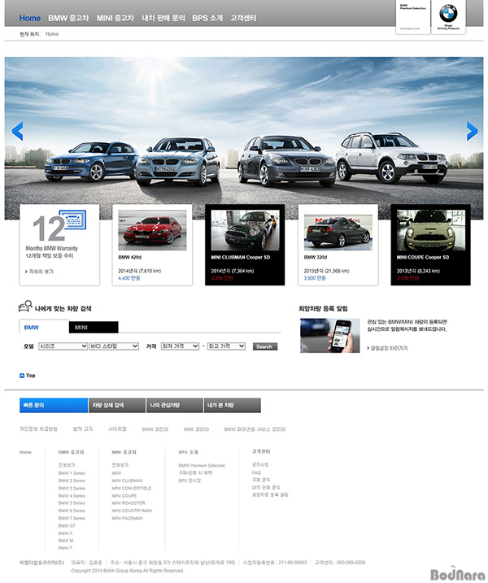Click the BPS 전시장 sitemap link
488x583 pixels.
click(190, 481)
